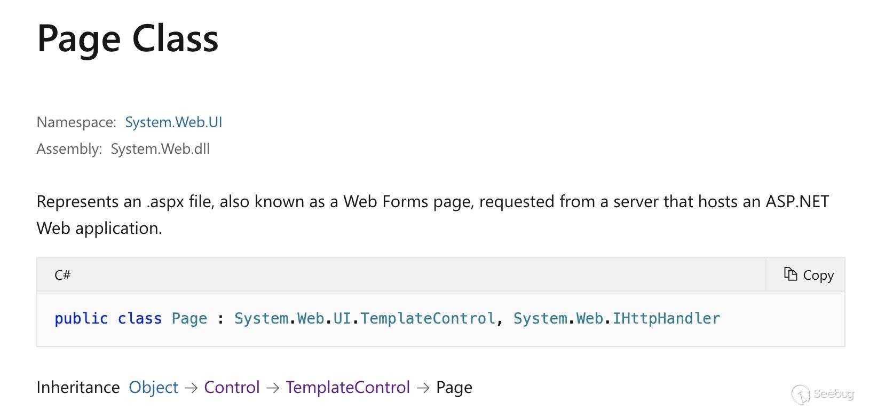Click the final Page item in Inheritance
The image size is (869, 409).
point(454,387)
